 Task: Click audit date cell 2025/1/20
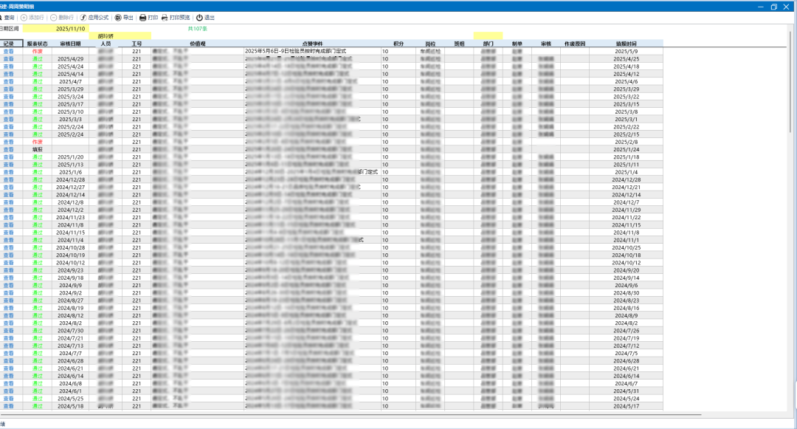click(x=70, y=157)
